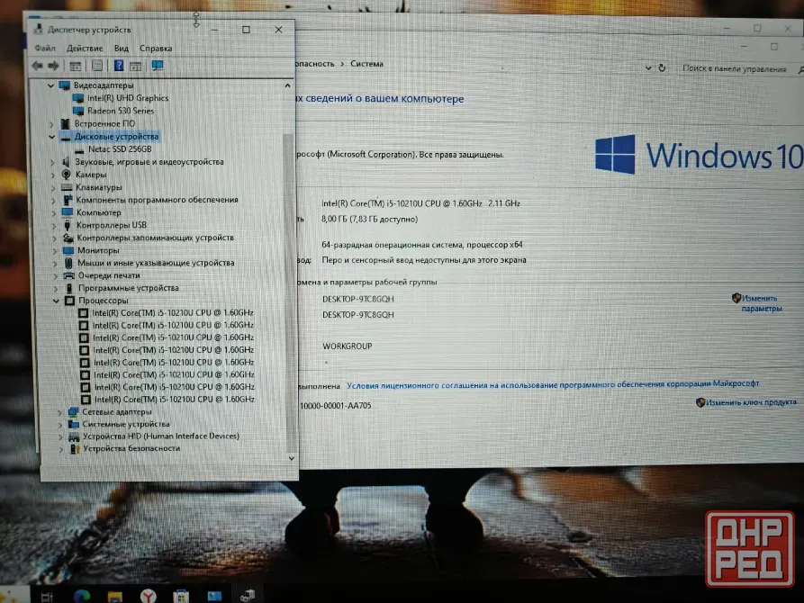The width and height of the screenshot is (804, 603).
Task: Click the Камеры webcam icon
Action: [66, 175]
